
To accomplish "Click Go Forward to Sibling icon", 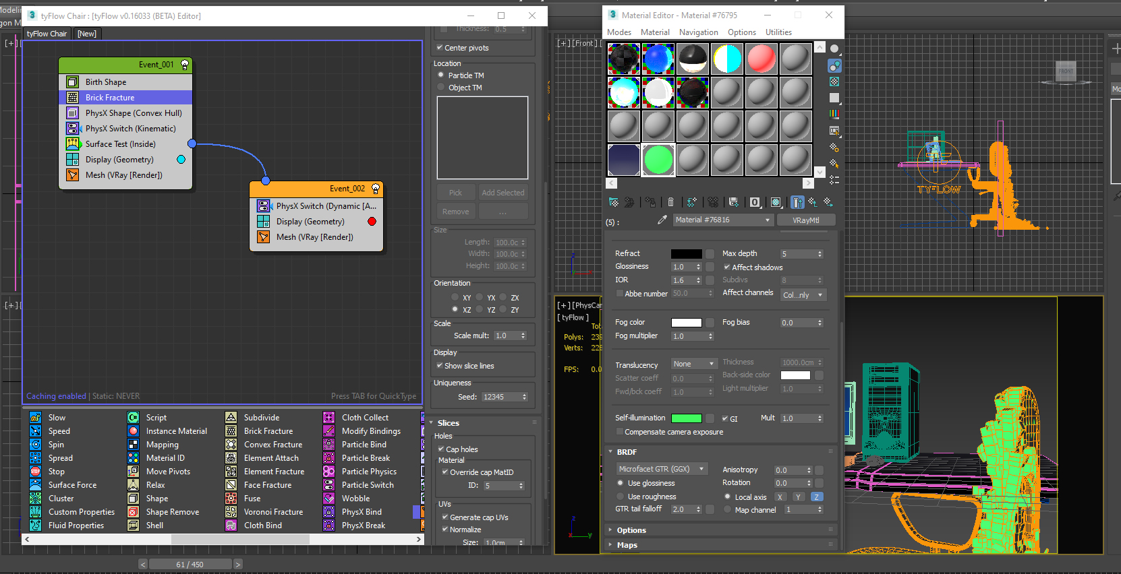I will click(x=828, y=202).
